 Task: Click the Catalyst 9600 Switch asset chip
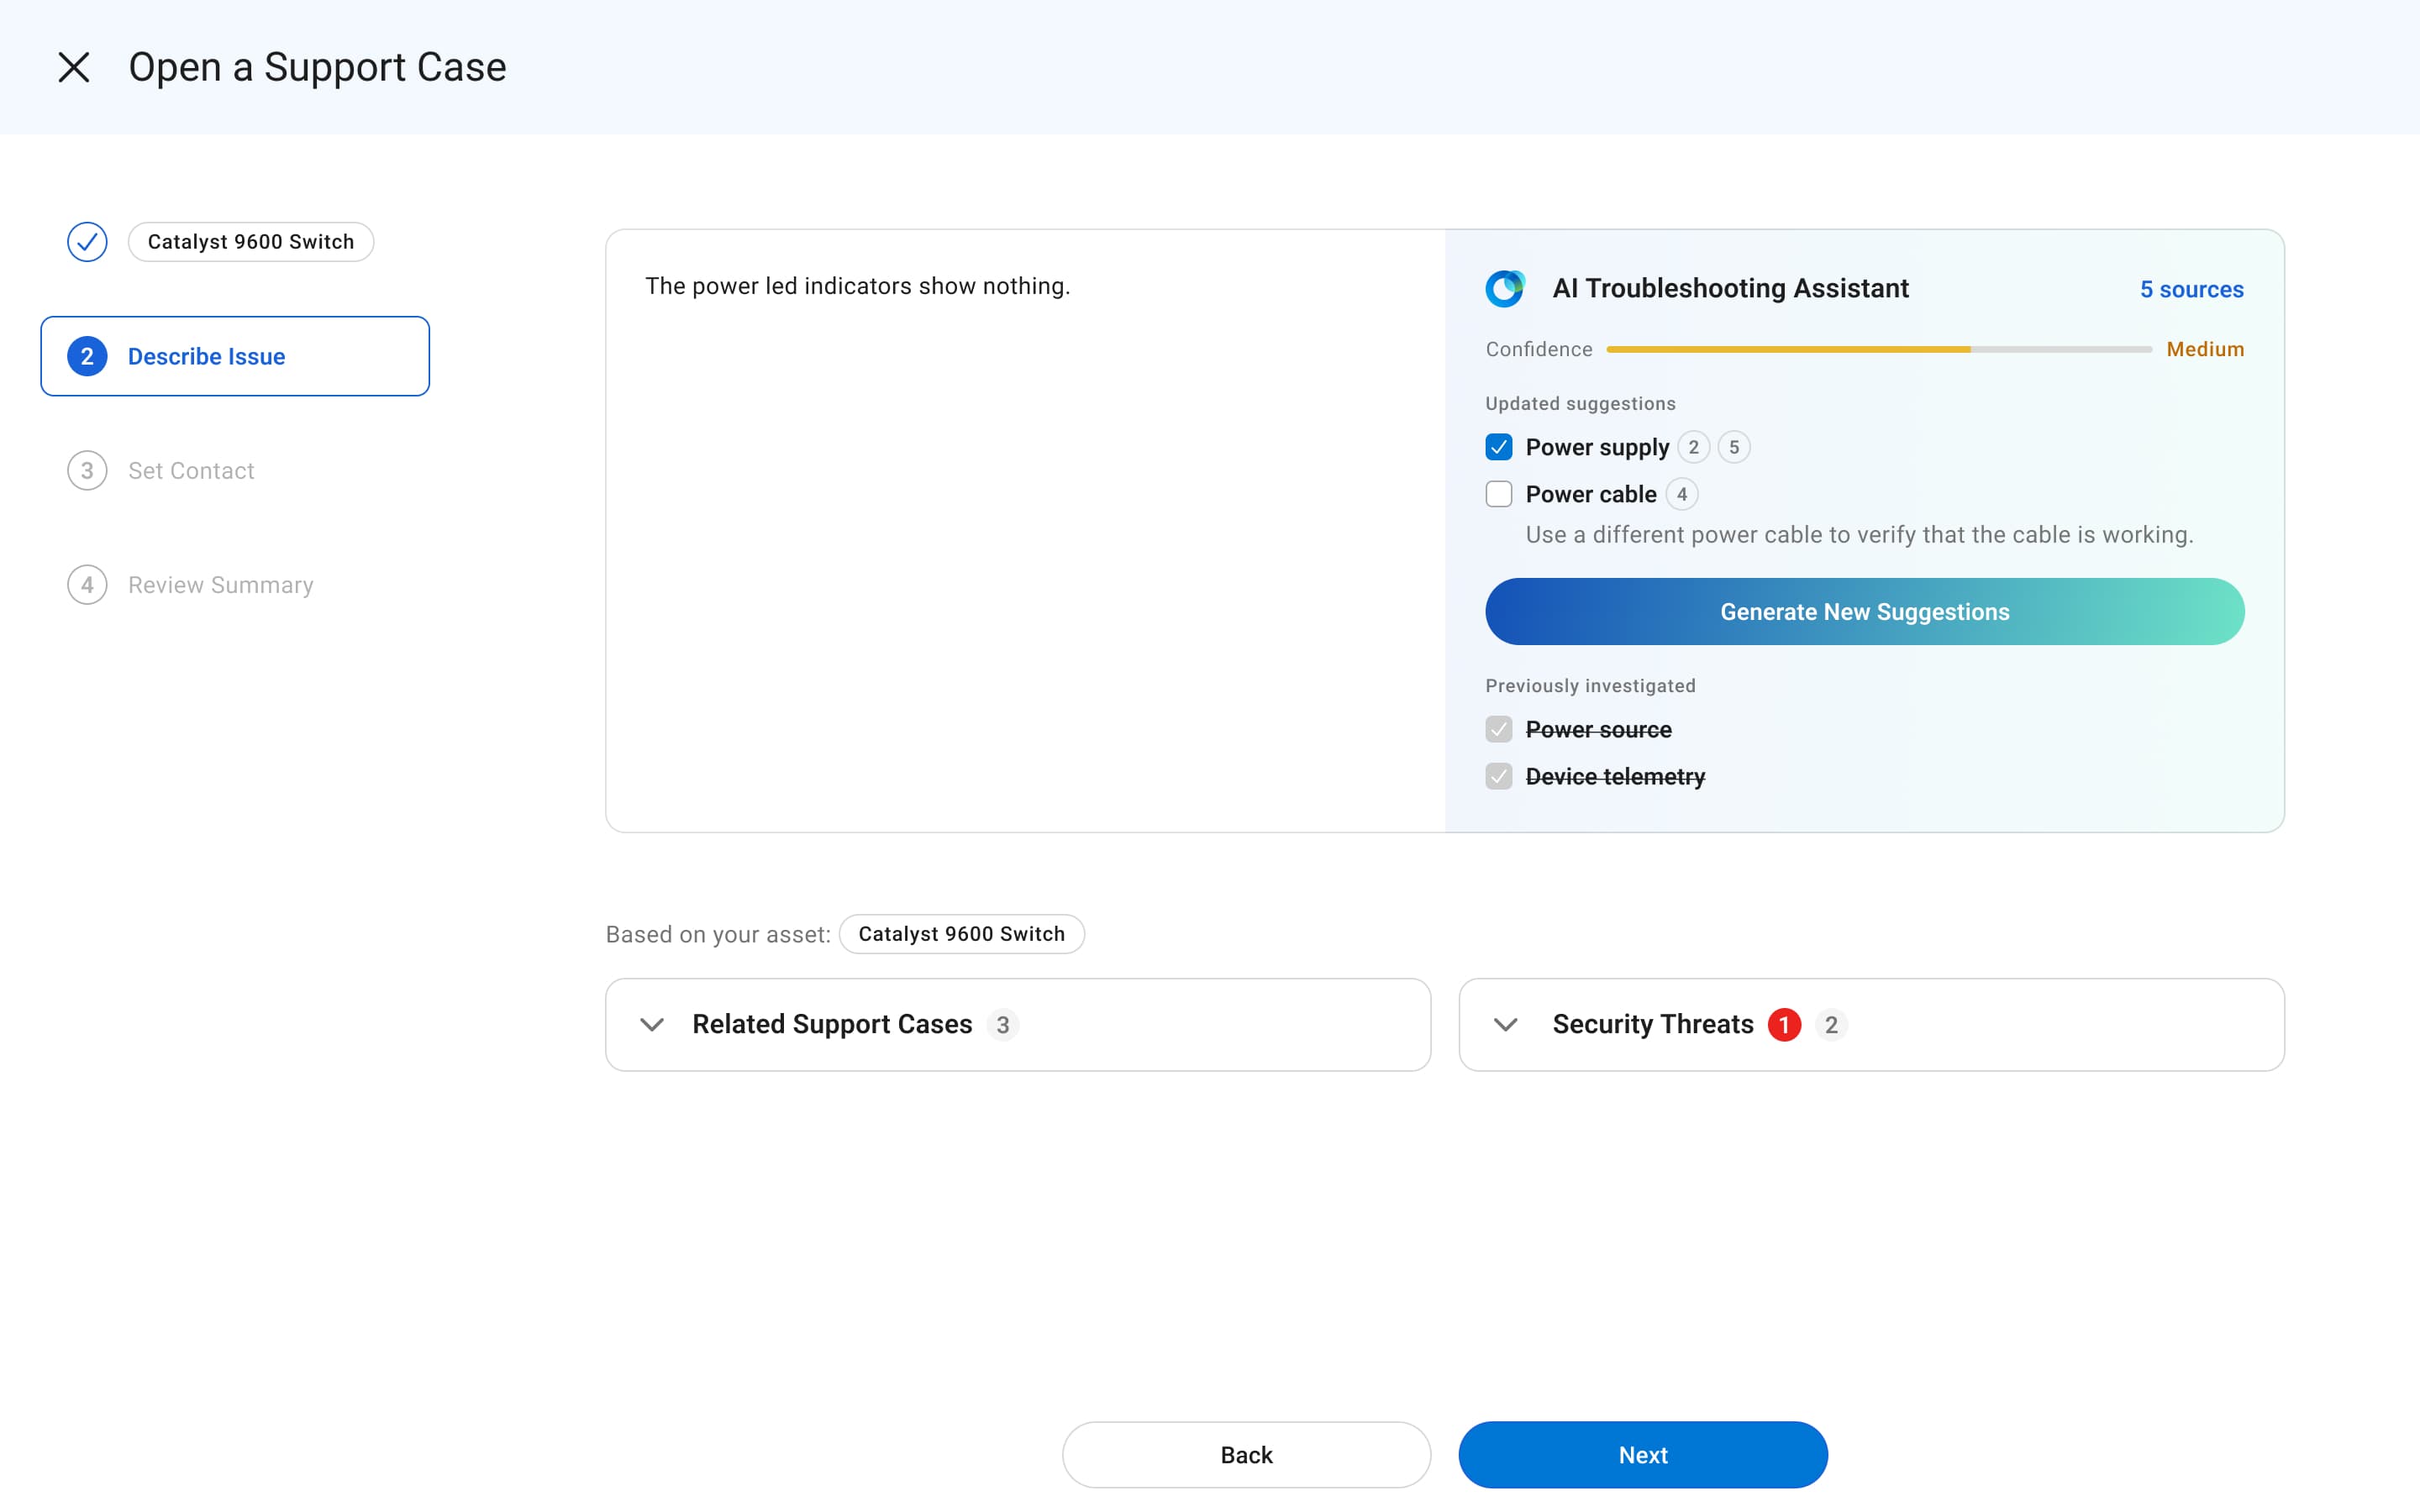(x=961, y=934)
